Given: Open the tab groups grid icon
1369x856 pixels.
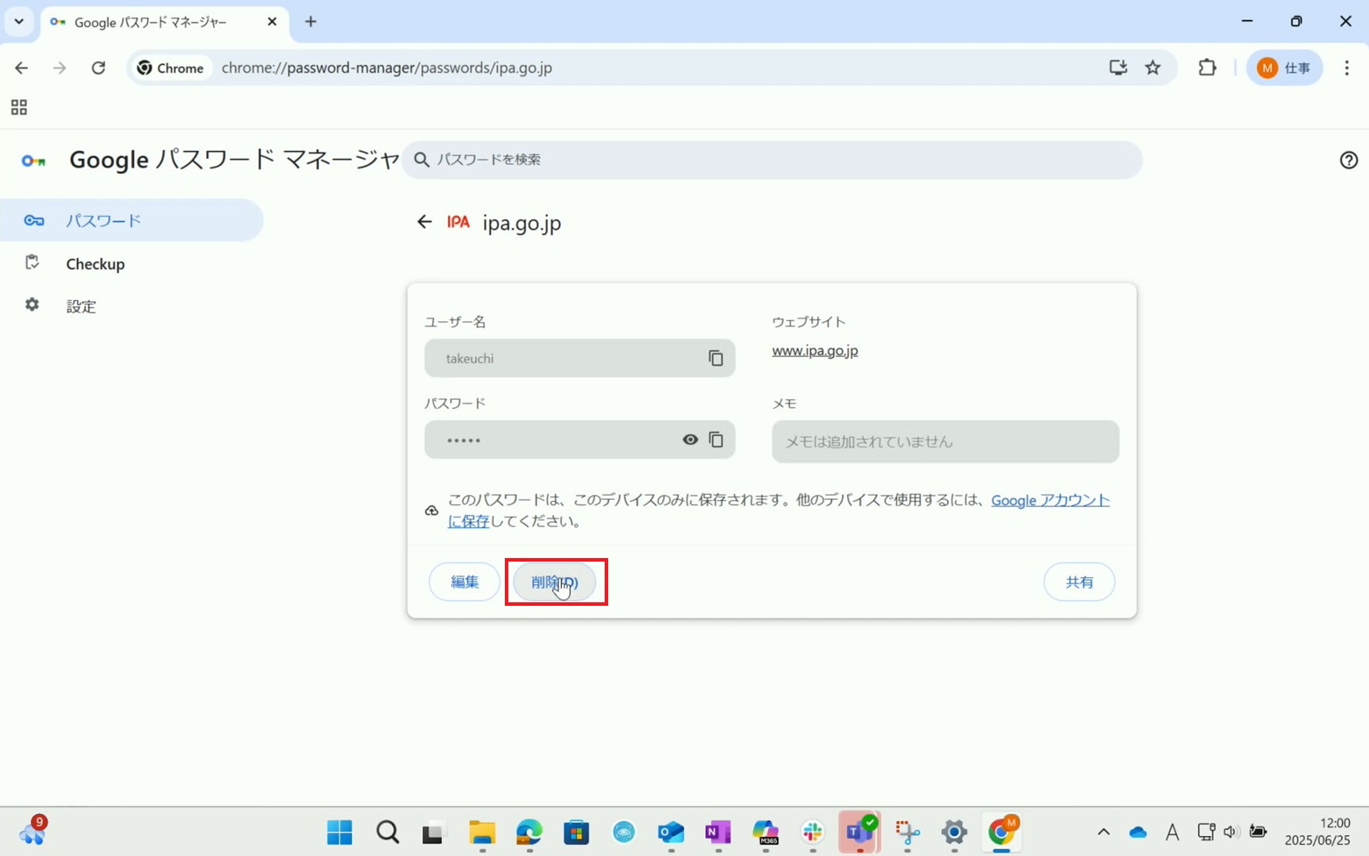Looking at the screenshot, I should coord(19,108).
